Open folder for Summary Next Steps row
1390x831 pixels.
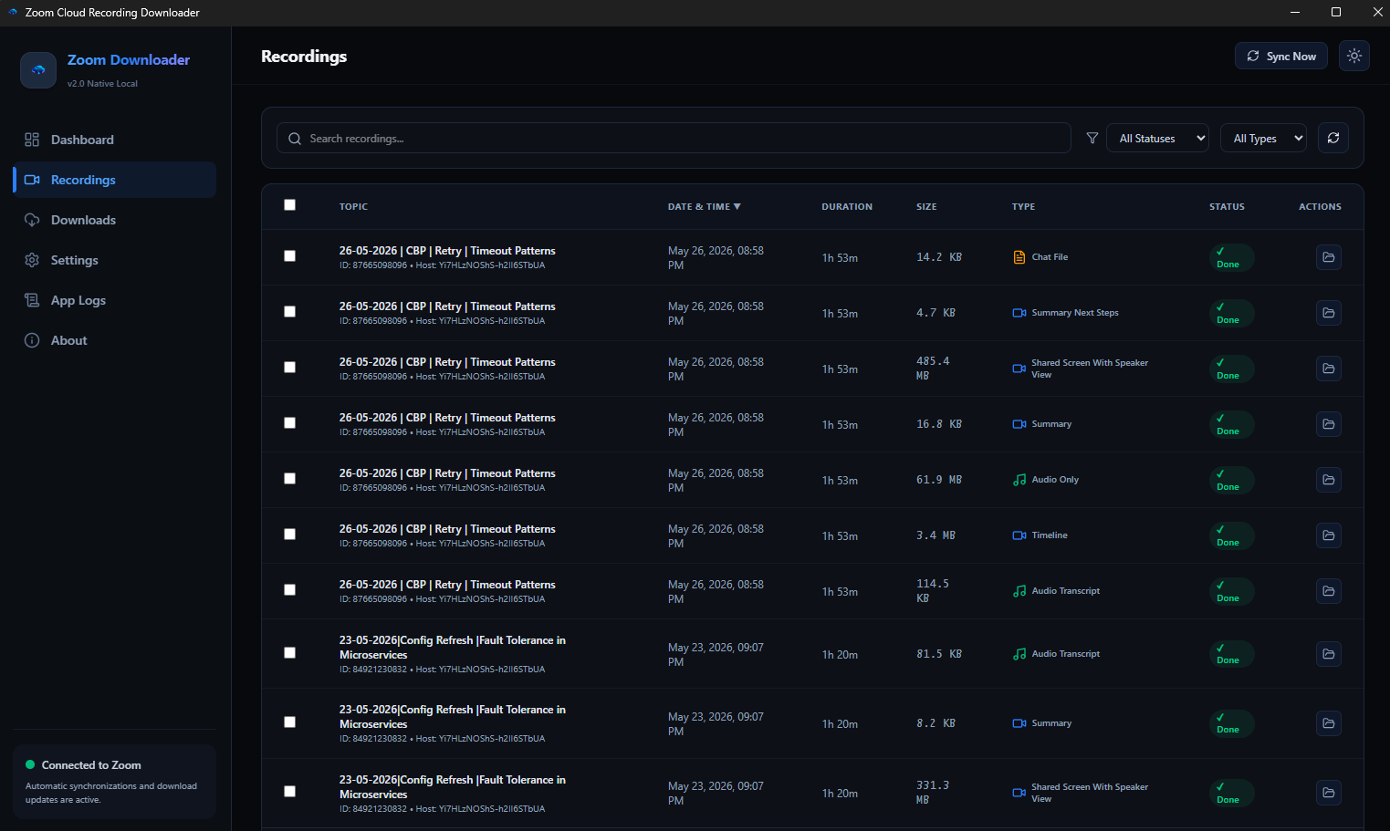tap(1329, 313)
